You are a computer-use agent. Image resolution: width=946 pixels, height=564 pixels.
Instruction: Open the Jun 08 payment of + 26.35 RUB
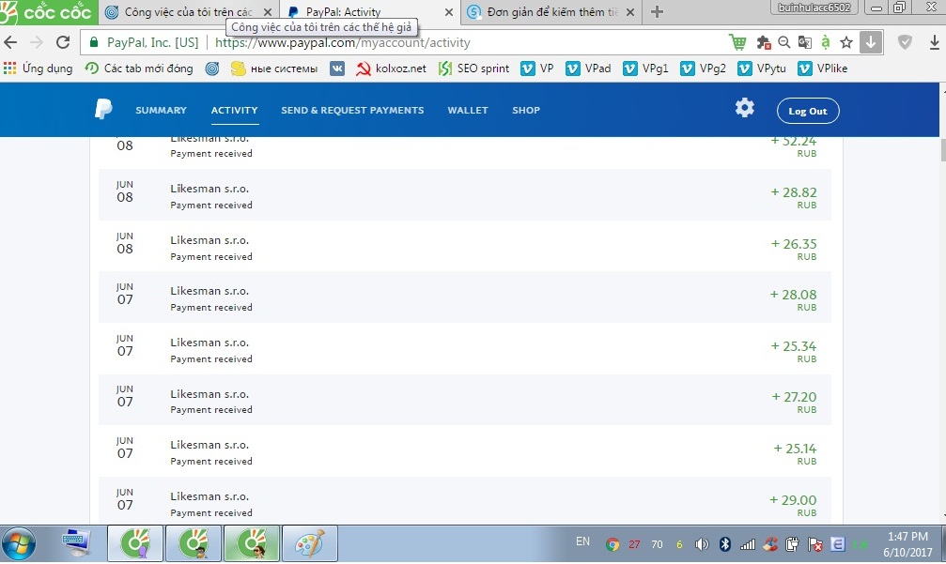click(465, 246)
